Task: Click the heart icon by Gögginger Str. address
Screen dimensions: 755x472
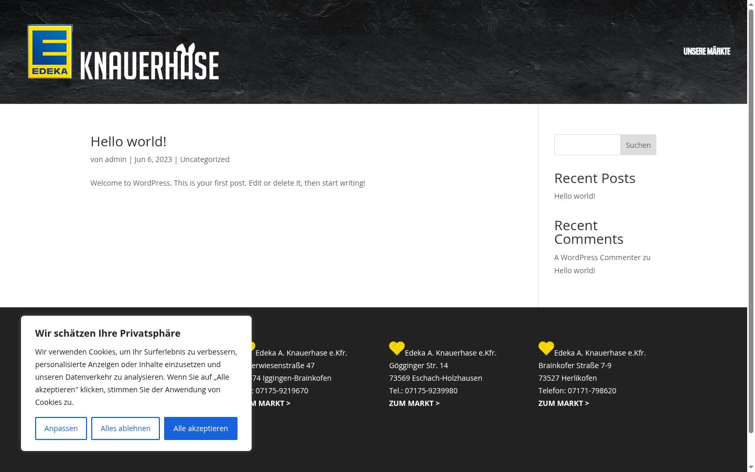Action: click(x=397, y=348)
